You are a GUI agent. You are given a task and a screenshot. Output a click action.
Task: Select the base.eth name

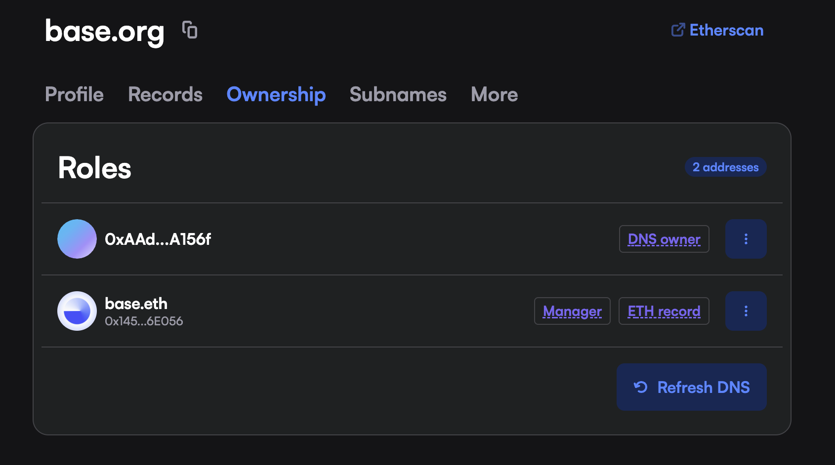136,304
